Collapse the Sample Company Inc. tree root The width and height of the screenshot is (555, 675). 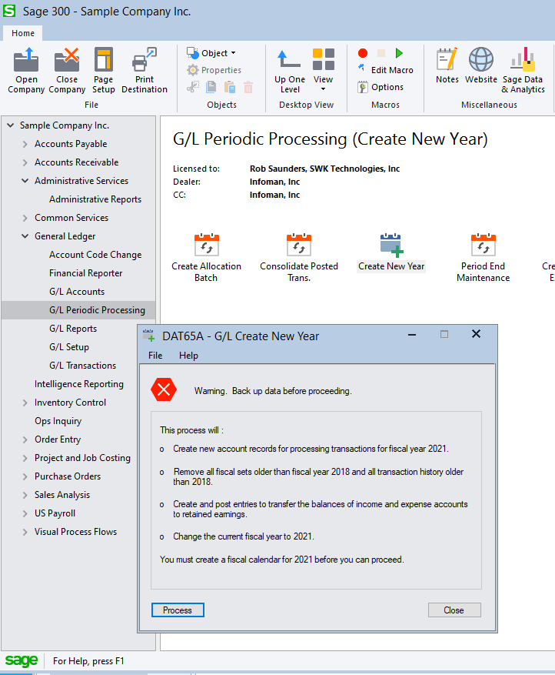(10, 125)
